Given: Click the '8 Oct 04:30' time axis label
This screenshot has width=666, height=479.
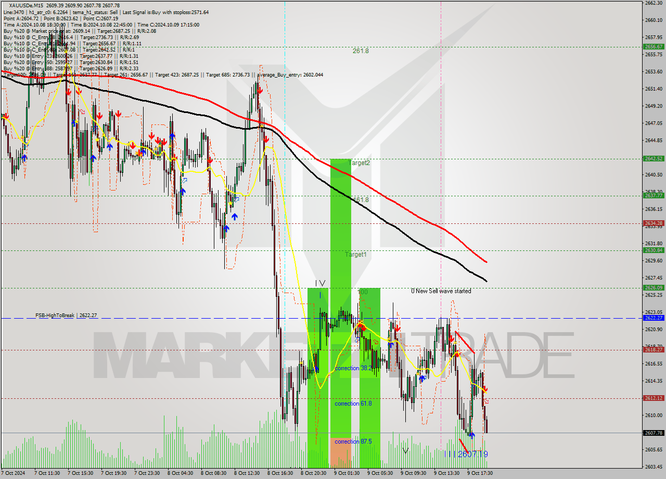Looking at the screenshot, I should point(181,473).
